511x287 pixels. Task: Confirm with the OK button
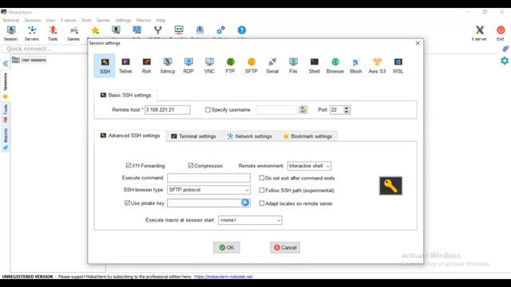point(227,248)
